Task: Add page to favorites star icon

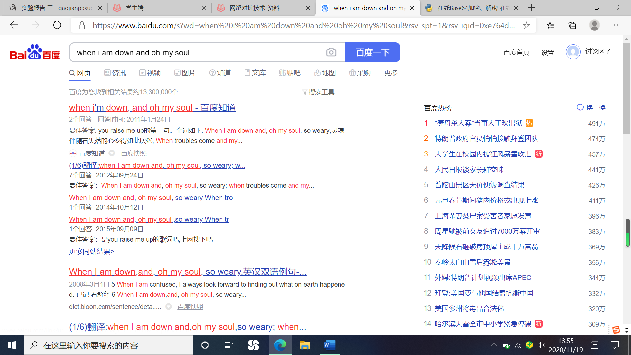Action: (x=526, y=25)
